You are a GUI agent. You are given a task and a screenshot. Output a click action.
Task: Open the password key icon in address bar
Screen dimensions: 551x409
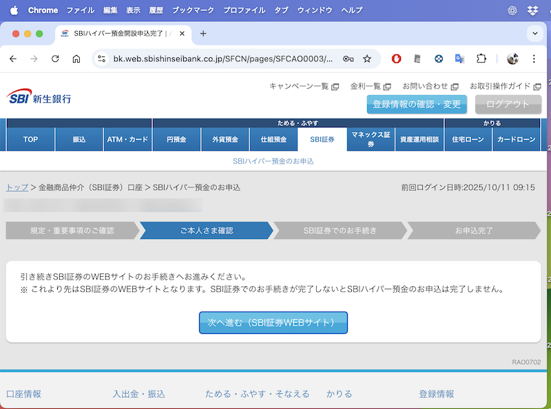pos(349,59)
